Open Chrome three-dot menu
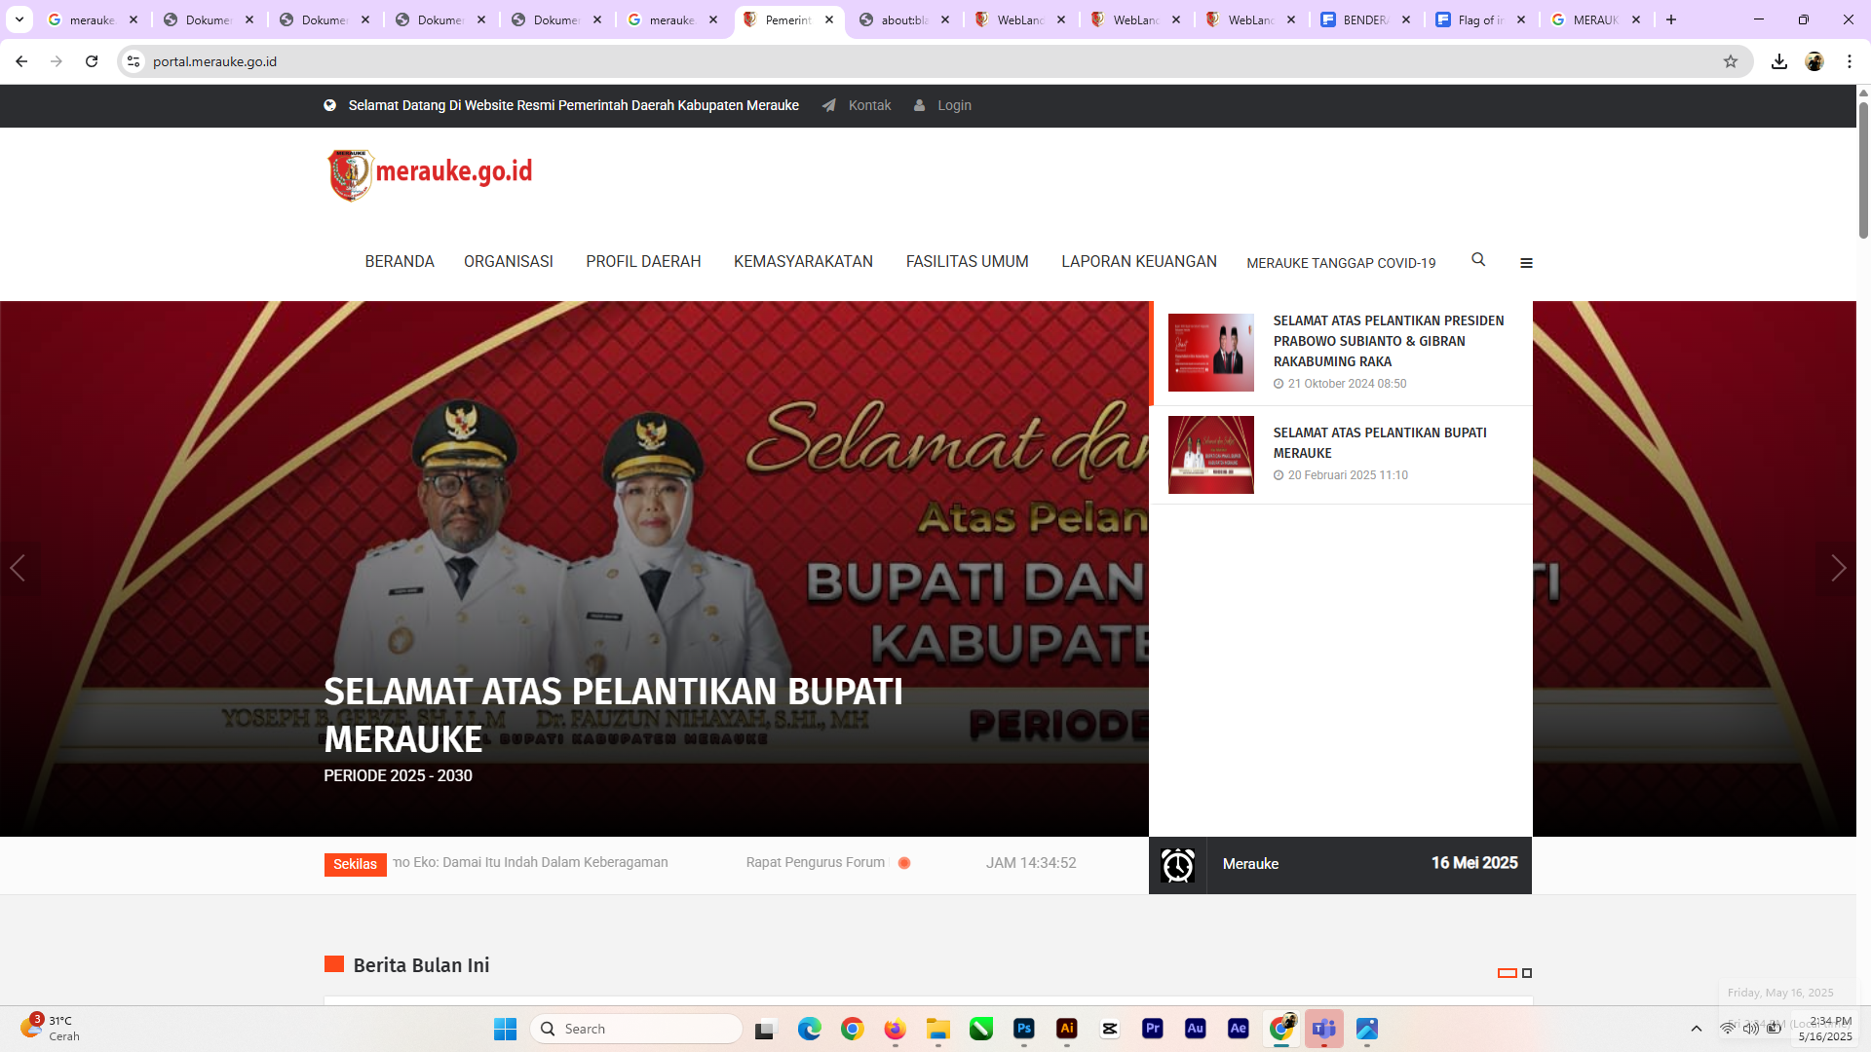The image size is (1871, 1052). point(1850,61)
